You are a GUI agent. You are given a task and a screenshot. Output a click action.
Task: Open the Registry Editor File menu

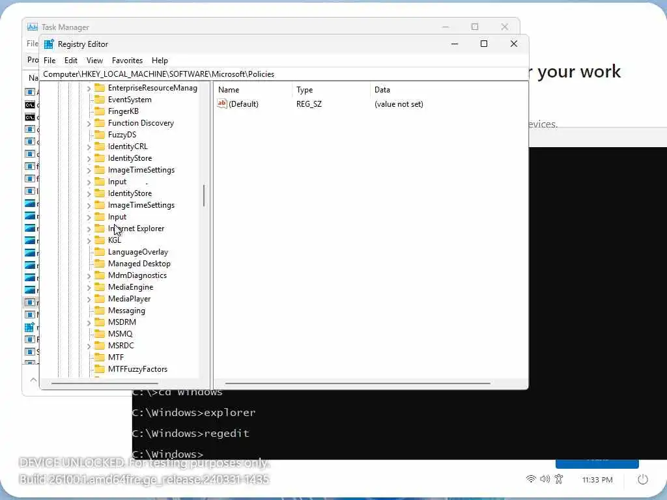click(x=50, y=61)
